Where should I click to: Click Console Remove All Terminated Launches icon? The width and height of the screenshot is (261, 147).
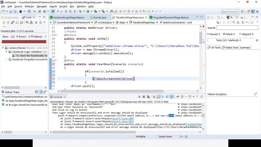tap(148, 97)
